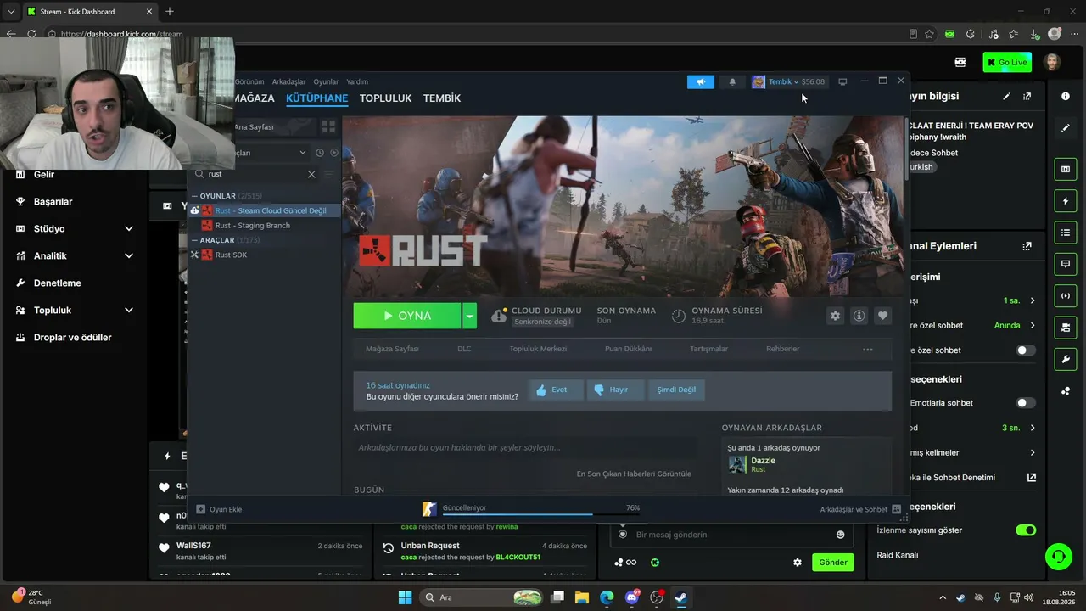
Task: Open more options ellipsis in Rust links bar
Action: tap(867, 349)
